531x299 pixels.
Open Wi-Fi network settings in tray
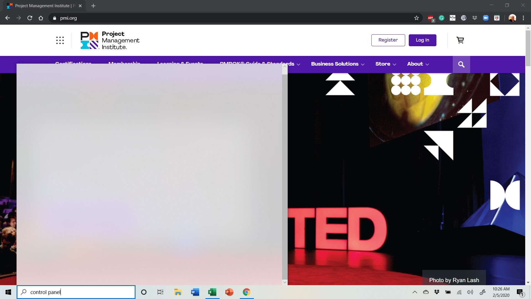pyautogui.click(x=459, y=292)
